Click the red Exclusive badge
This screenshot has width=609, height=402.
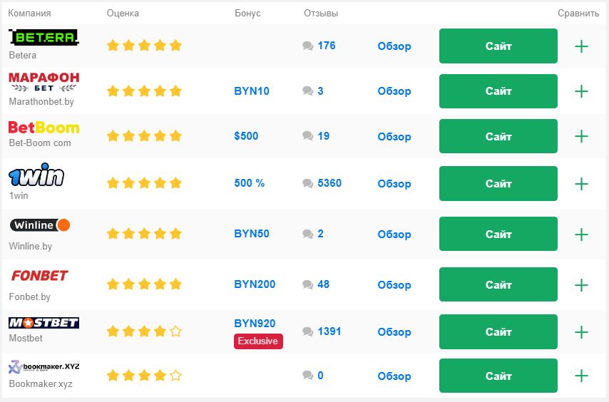coord(258,341)
